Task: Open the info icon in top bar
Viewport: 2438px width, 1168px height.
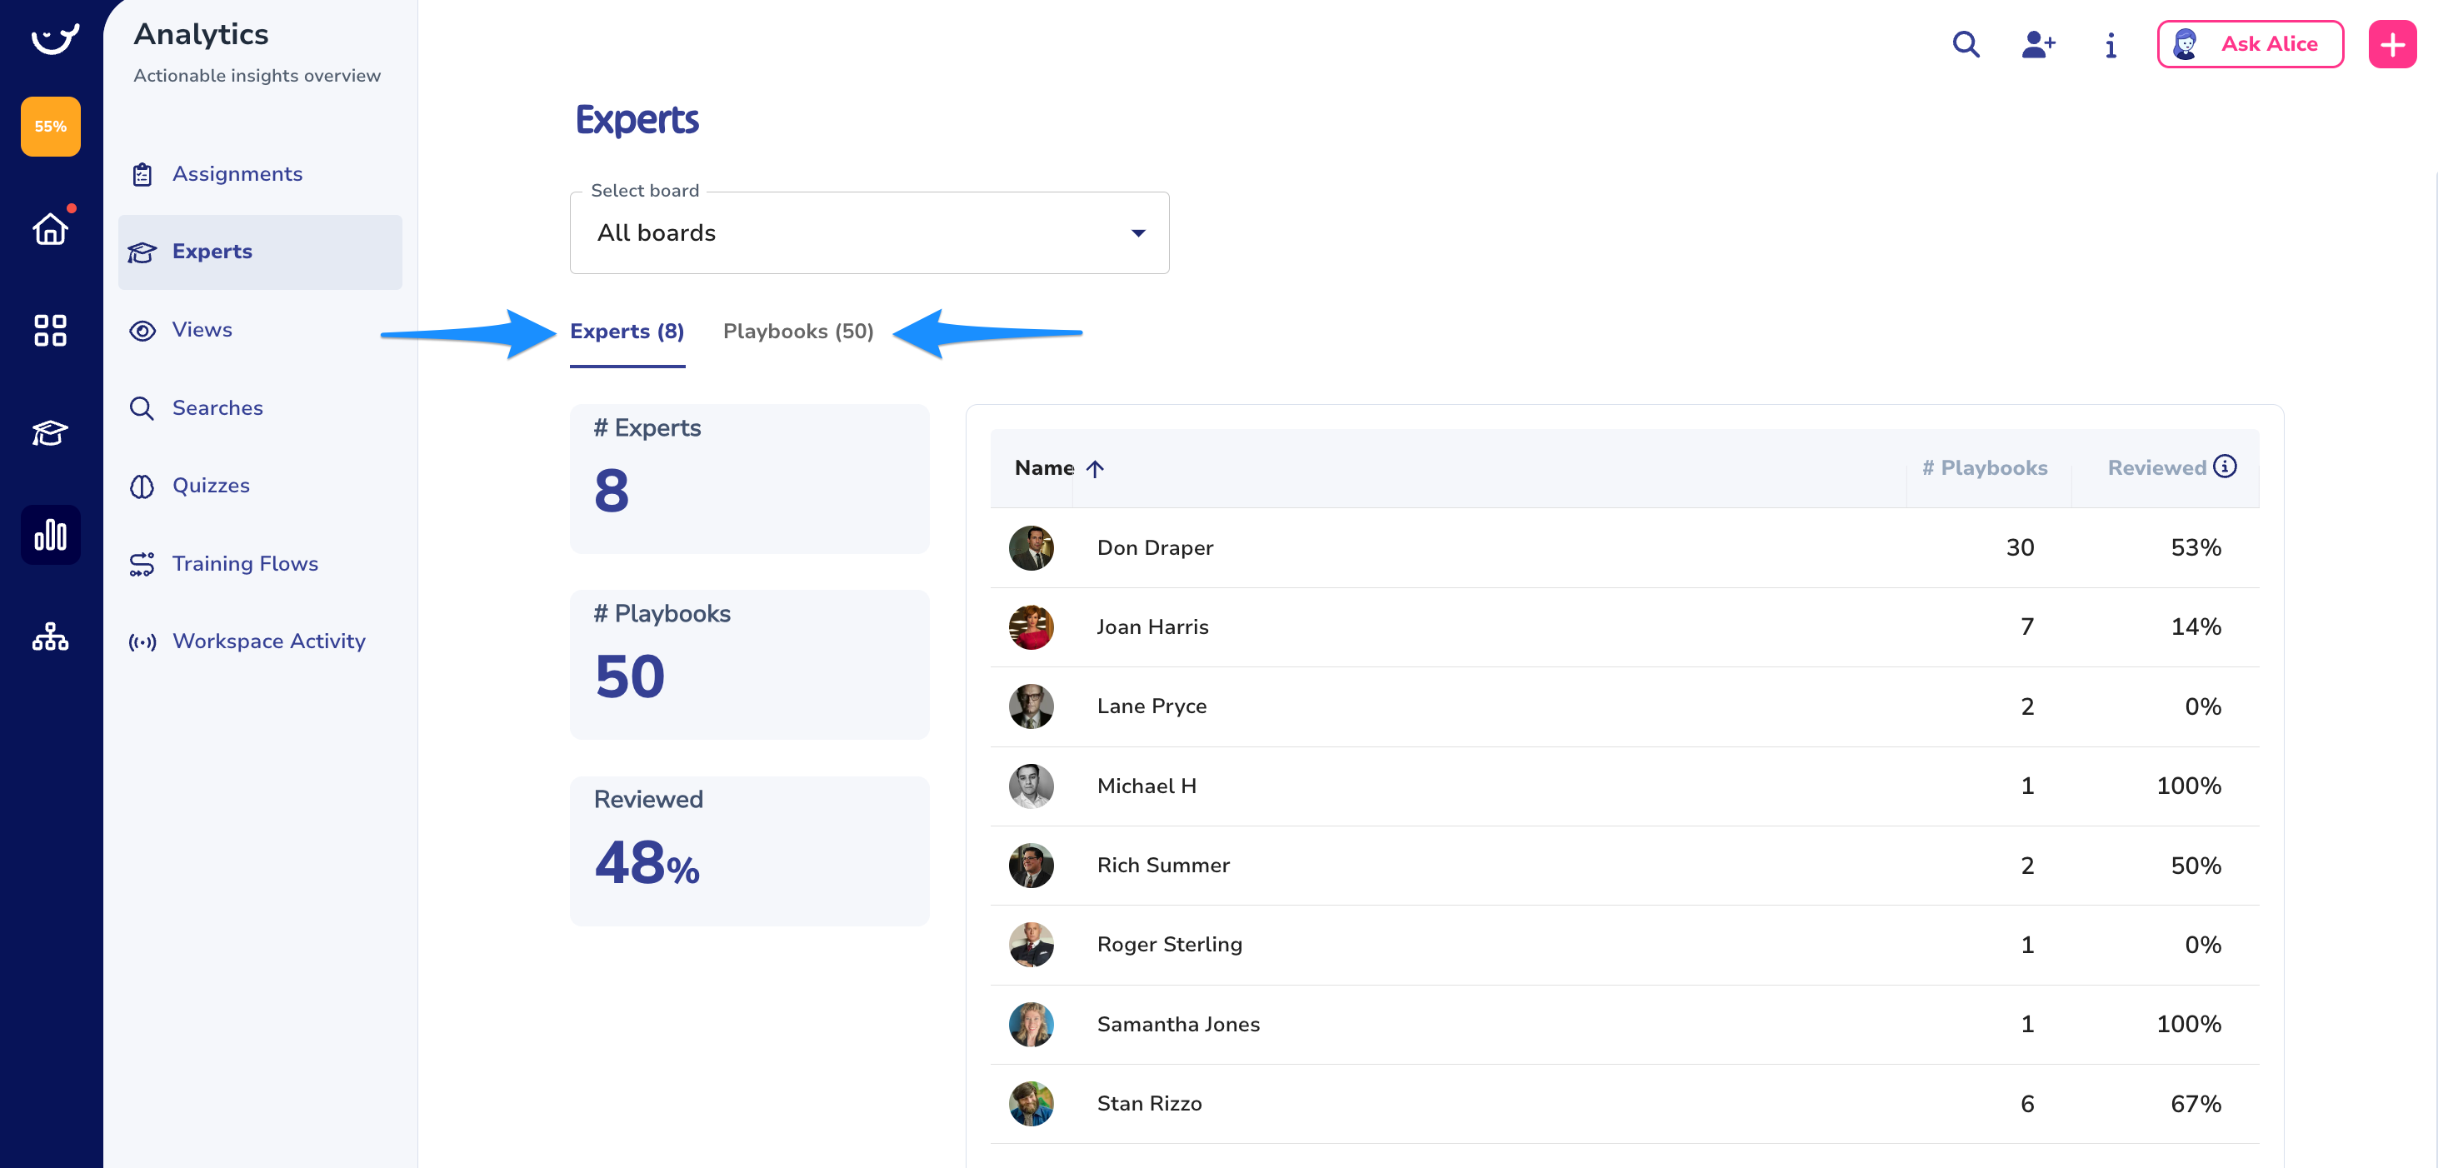Action: click(x=2110, y=44)
